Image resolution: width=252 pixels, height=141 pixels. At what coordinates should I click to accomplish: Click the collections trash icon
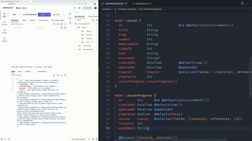click(96, 20)
